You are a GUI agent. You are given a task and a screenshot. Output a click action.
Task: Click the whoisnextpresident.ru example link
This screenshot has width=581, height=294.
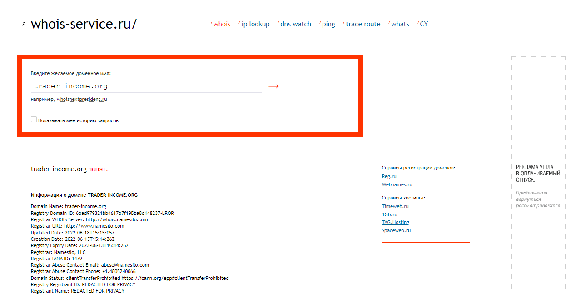pos(82,99)
